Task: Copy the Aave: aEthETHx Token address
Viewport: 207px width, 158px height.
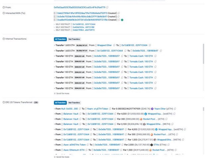Action: 88,145
